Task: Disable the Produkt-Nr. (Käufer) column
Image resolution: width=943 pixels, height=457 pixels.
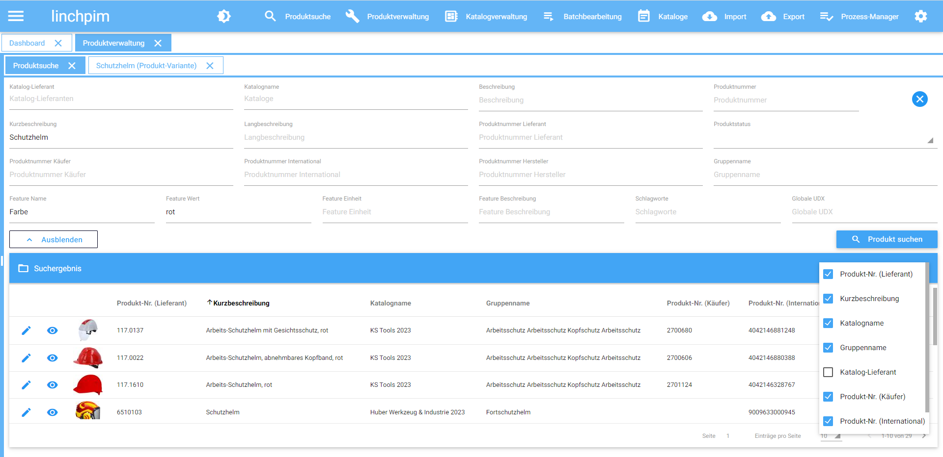Action: click(828, 397)
